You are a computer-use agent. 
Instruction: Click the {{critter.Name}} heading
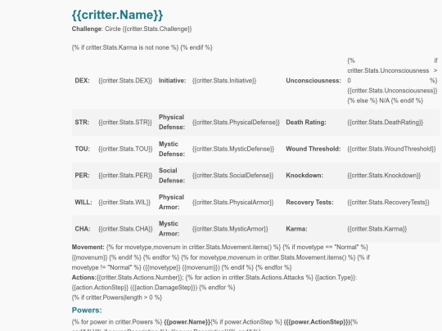click(117, 15)
